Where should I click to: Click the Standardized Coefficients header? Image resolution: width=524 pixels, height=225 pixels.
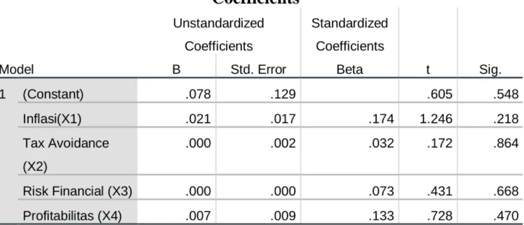pos(349,35)
